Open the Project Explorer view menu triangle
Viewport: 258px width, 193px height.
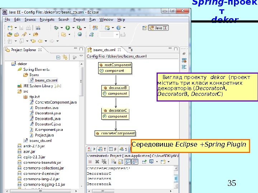click(81, 56)
